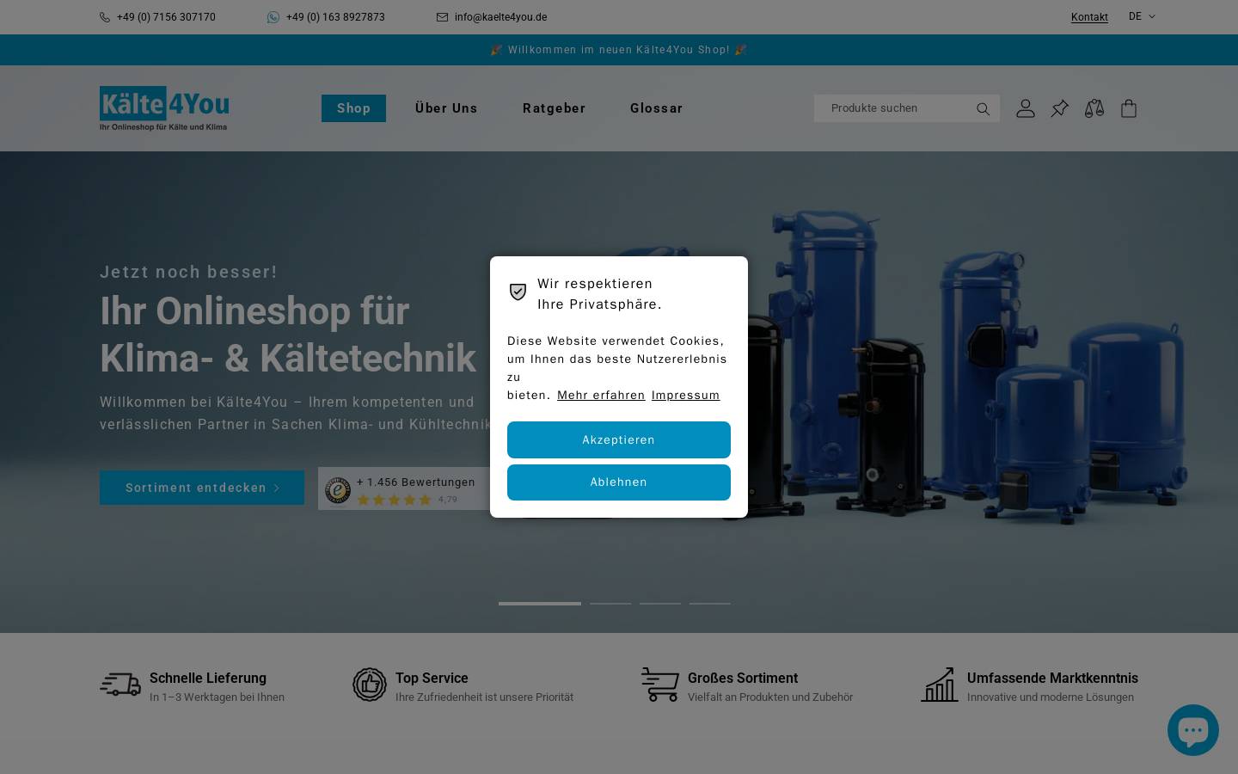Viewport: 1238px width, 774px height.
Task: Open the Shopify chat bubble
Action: click(x=1192, y=730)
